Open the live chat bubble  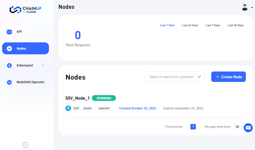click(248, 128)
